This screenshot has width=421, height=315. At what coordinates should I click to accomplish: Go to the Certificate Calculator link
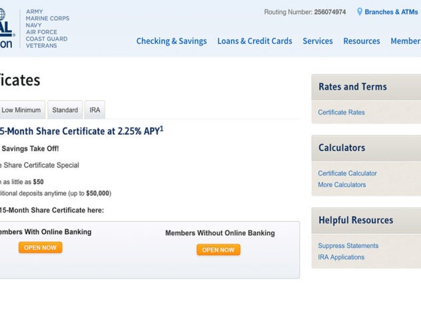(x=347, y=173)
